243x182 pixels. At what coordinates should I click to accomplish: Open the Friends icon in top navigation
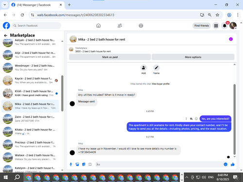pyautogui.click(x=120, y=26)
